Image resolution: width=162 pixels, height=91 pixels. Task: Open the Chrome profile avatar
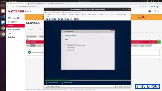coord(157,7)
